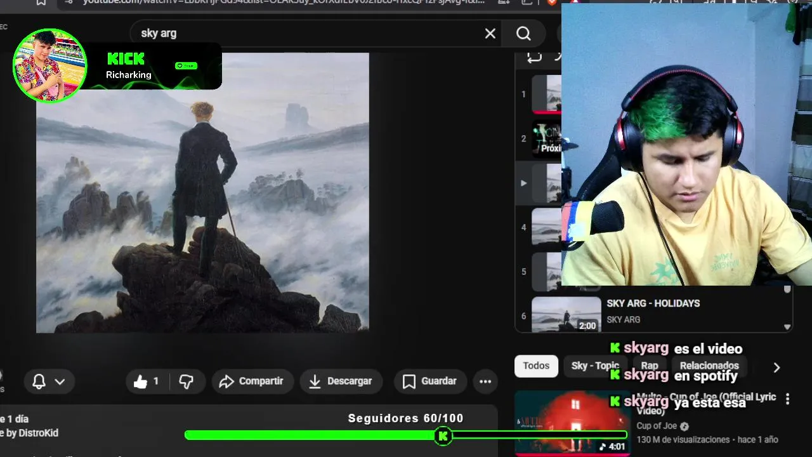Clear the 'sky arg' search text
This screenshot has height=457, width=812.
pos(490,34)
